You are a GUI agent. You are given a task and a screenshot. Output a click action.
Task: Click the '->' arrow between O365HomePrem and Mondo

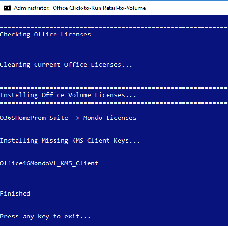[x=76, y=118]
